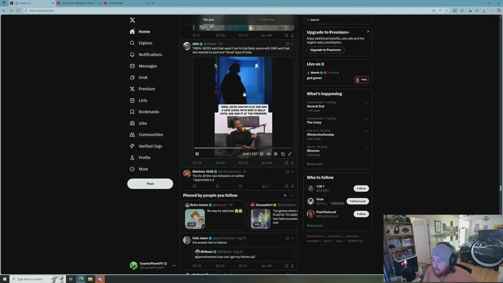Follow the PearlOutLoud account
Viewport: 503px width, 283px height.
361,214
